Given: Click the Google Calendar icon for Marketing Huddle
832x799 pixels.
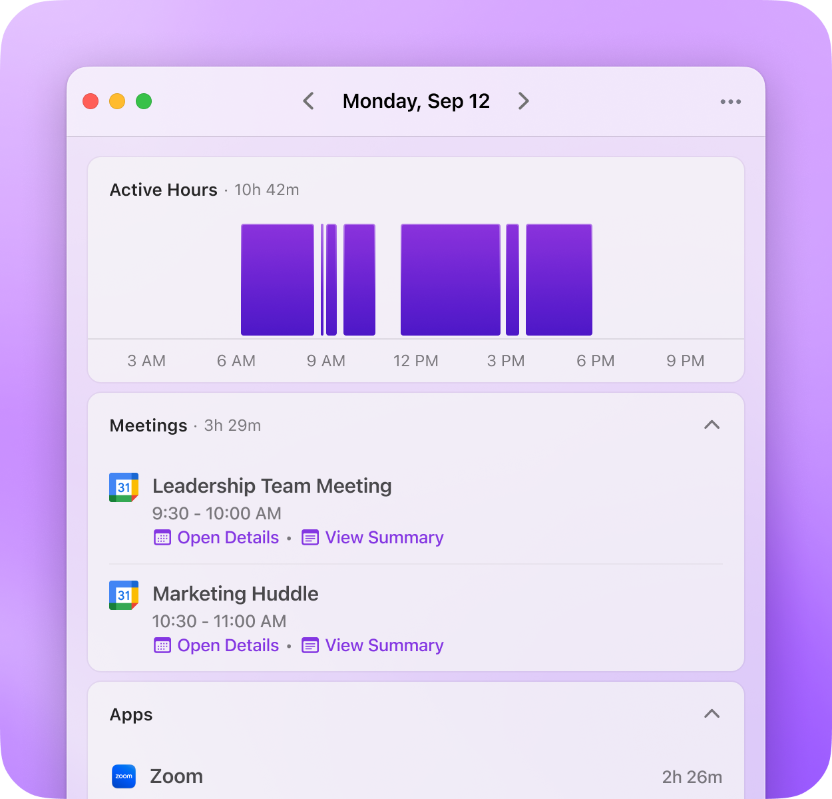Looking at the screenshot, I should (124, 595).
